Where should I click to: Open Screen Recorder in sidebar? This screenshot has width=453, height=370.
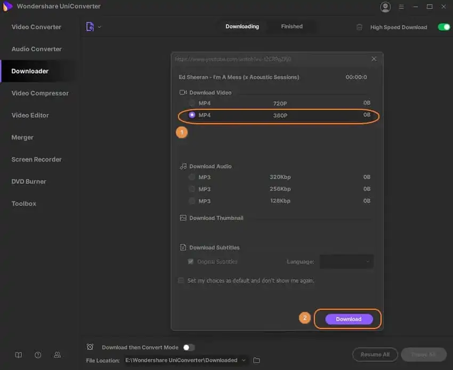pyautogui.click(x=36, y=159)
